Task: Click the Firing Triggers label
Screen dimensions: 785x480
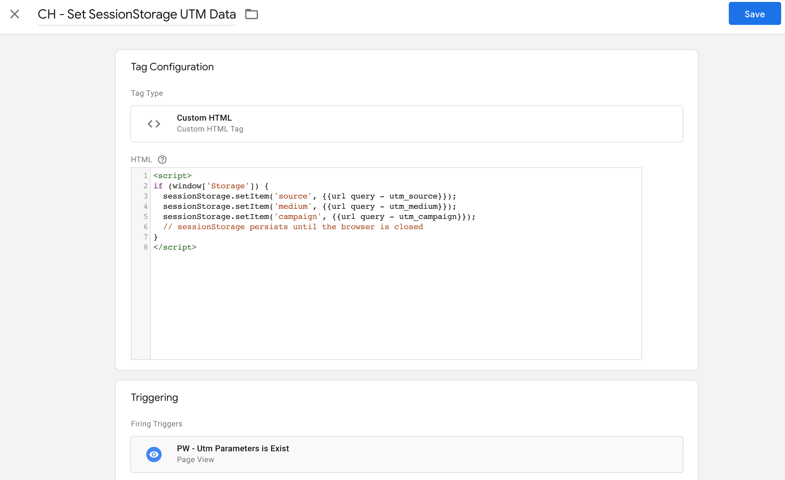Action: tap(156, 424)
